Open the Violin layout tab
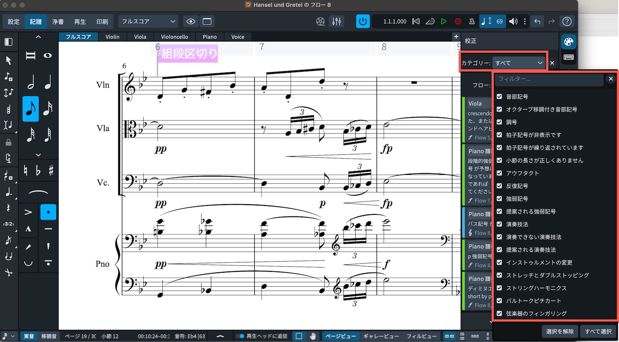Viewport: 619px width, 342px height. 112,37
